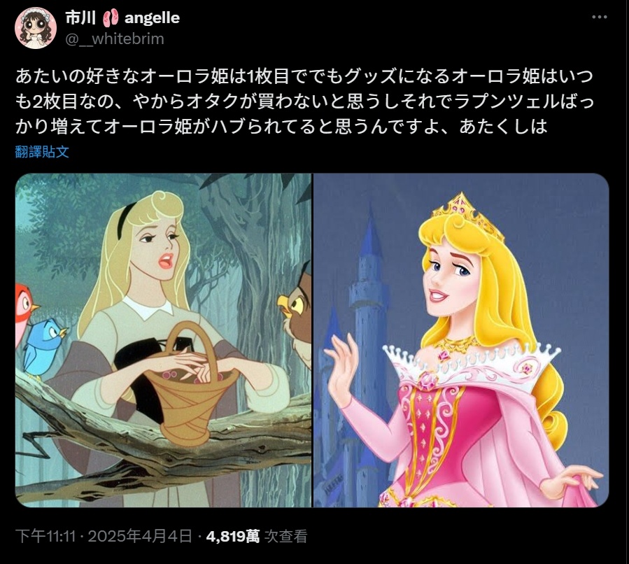Open the 市川 display name profile link

coord(80,18)
